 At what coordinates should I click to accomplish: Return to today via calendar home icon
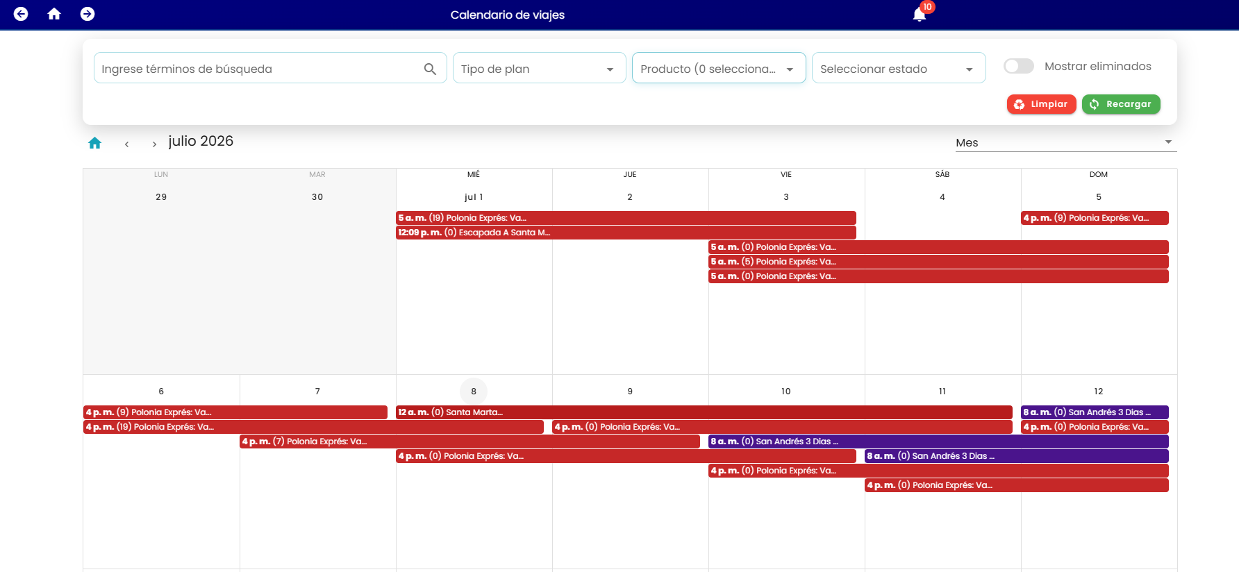[x=95, y=143]
